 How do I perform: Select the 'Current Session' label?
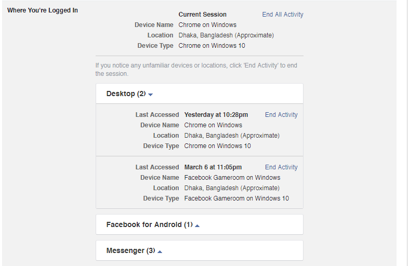pyautogui.click(x=202, y=15)
